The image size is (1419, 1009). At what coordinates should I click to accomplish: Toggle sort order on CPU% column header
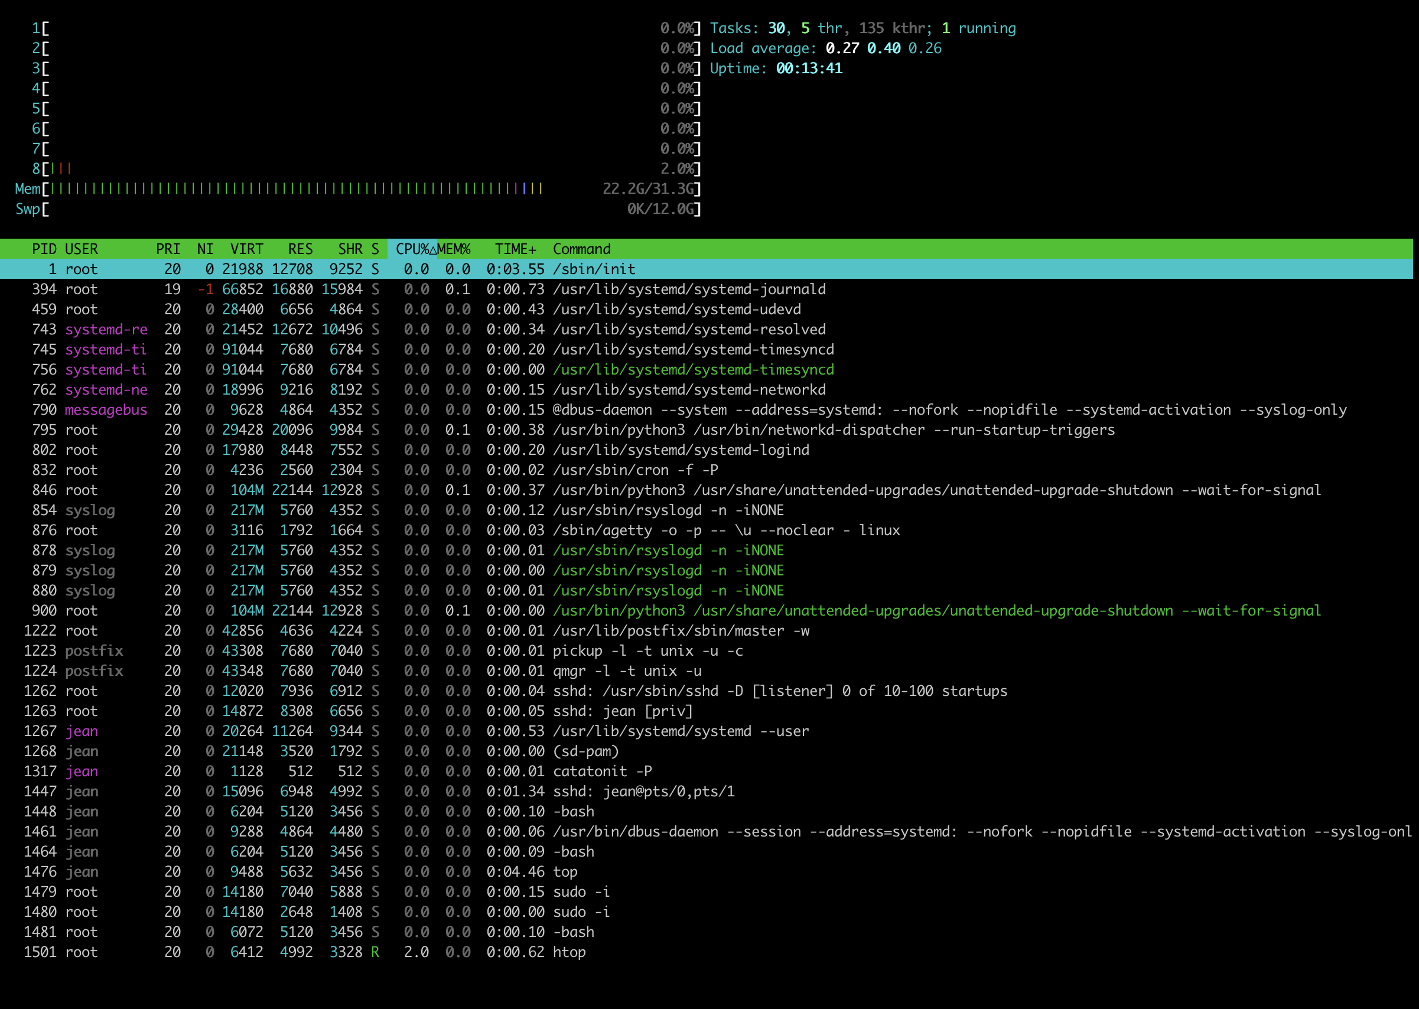pyautogui.click(x=412, y=249)
